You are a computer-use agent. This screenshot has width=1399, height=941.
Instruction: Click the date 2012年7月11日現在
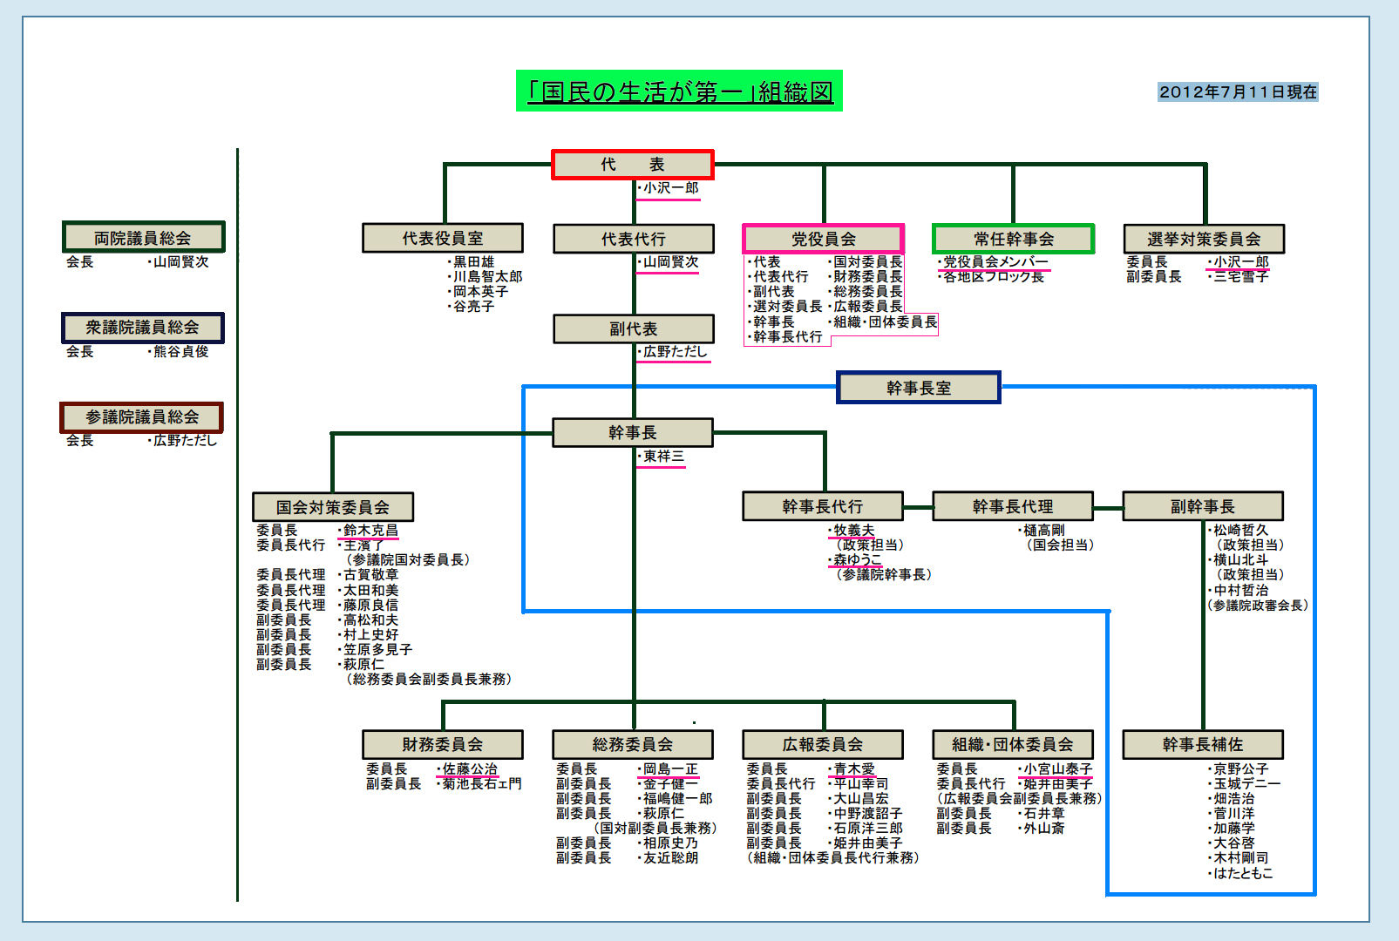[x=1238, y=91]
